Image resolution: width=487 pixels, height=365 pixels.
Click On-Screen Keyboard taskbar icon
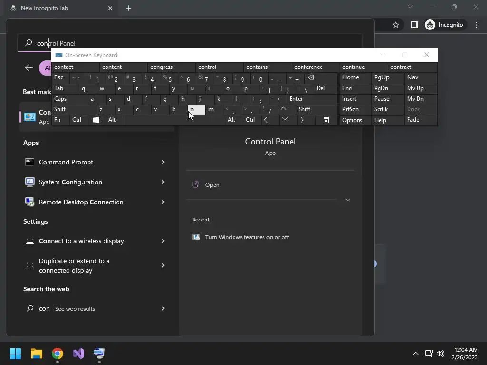pyautogui.click(x=99, y=354)
